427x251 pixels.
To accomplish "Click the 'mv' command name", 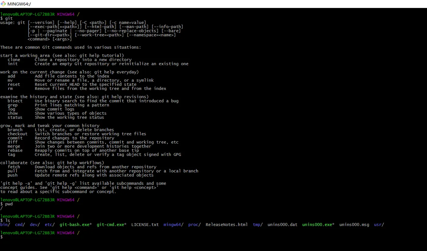I will click(x=10, y=80).
